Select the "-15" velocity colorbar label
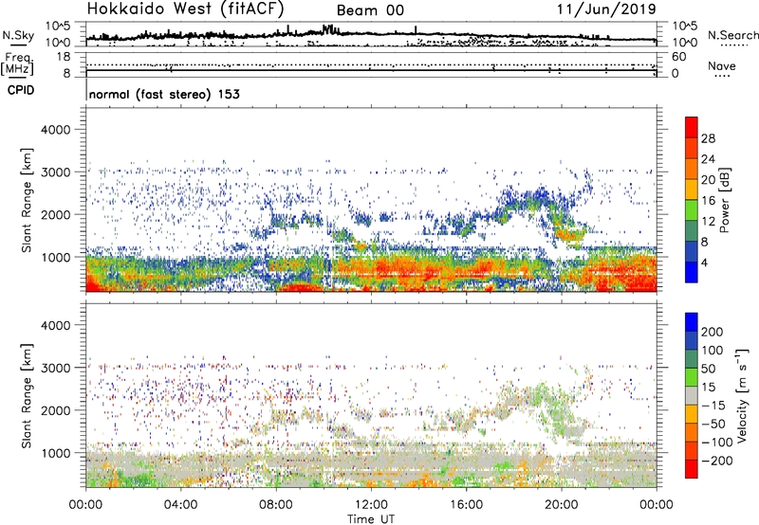Image resolution: width=759 pixels, height=525 pixels. 713,405
